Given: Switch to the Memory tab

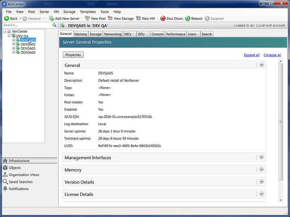Looking at the screenshot, I should [81, 34].
